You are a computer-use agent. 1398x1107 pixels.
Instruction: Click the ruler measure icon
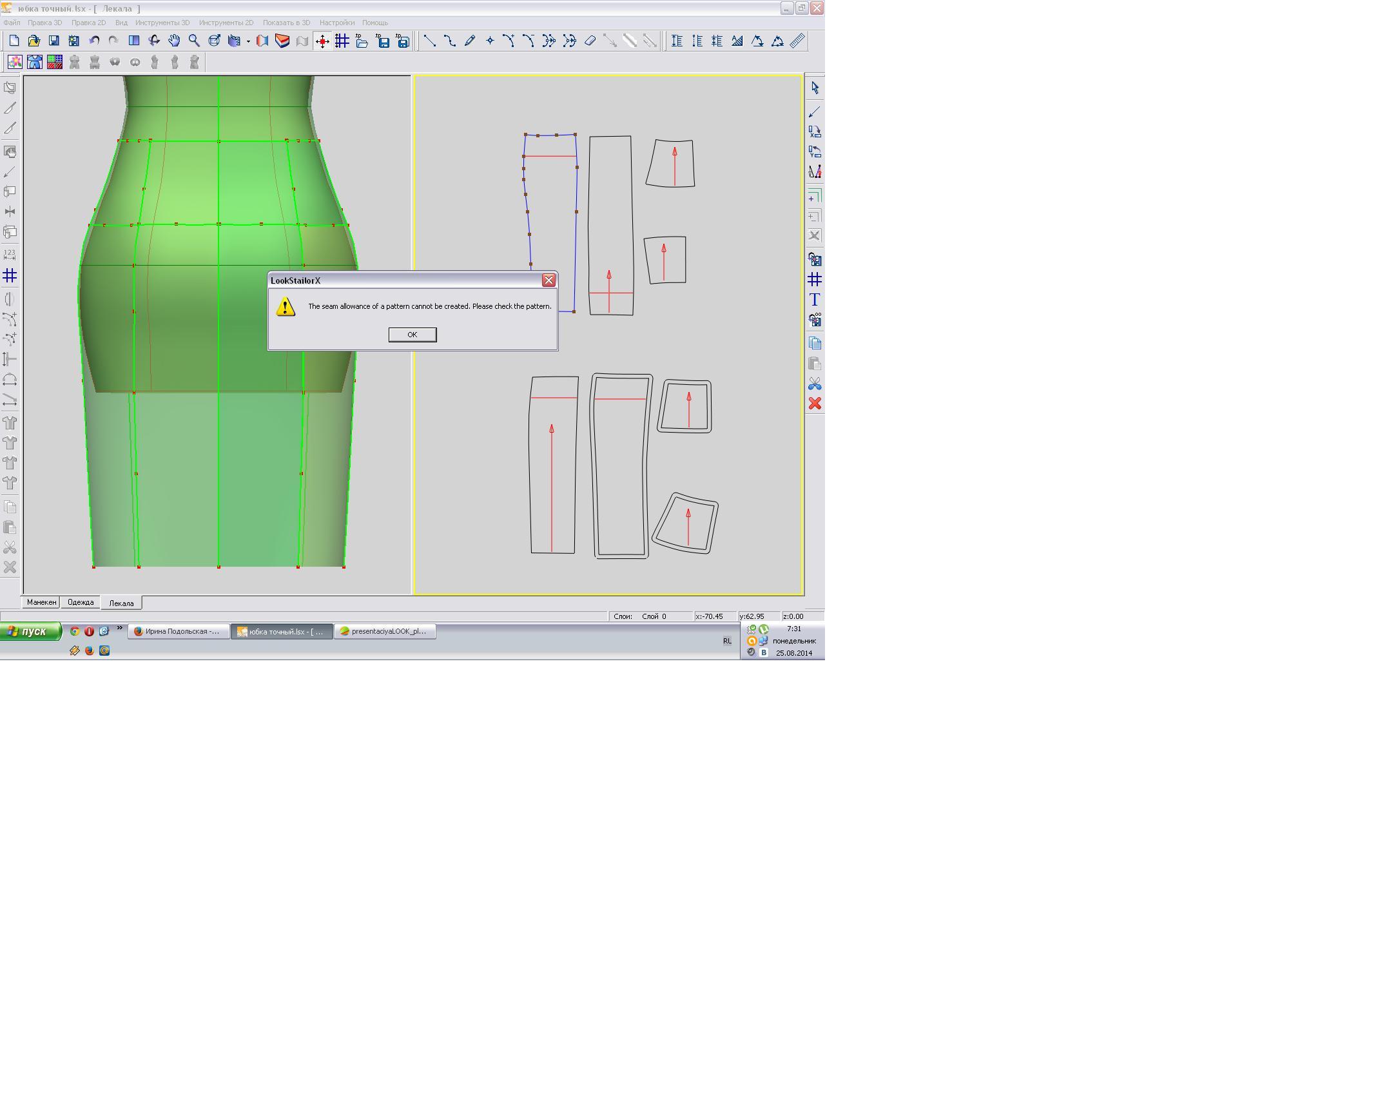click(x=797, y=41)
